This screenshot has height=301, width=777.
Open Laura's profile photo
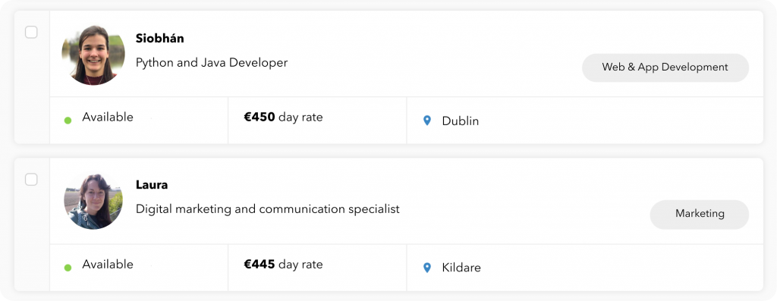tap(93, 202)
